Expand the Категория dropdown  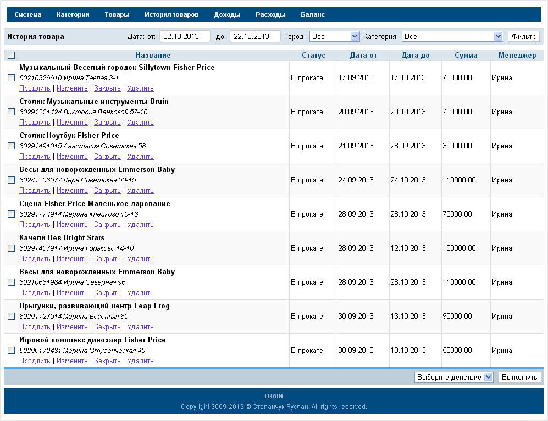click(452, 37)
